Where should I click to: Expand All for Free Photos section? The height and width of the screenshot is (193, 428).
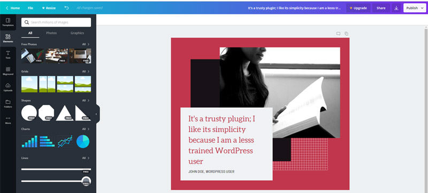86,44
